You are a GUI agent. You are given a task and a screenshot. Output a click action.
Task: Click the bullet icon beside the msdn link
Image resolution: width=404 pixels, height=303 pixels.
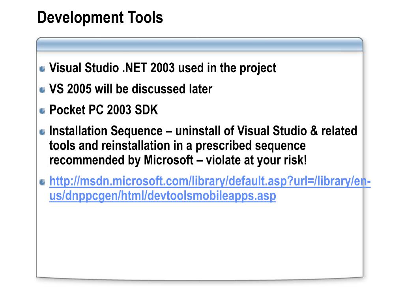(42, 182)
